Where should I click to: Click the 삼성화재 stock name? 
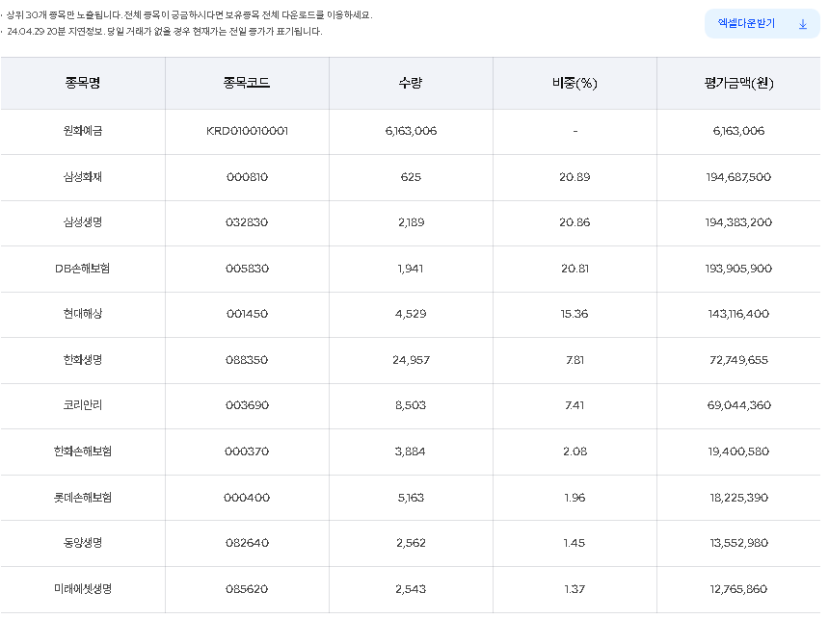point(83,177)
